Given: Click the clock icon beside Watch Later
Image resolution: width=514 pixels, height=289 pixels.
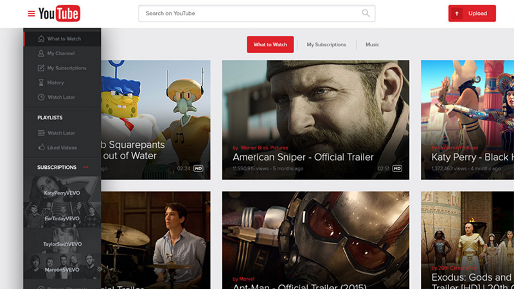Looking at the screenshot, I should 41,97.
